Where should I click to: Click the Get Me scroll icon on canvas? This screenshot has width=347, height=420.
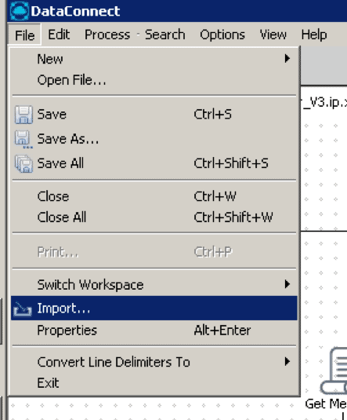(x=334, y=371)
